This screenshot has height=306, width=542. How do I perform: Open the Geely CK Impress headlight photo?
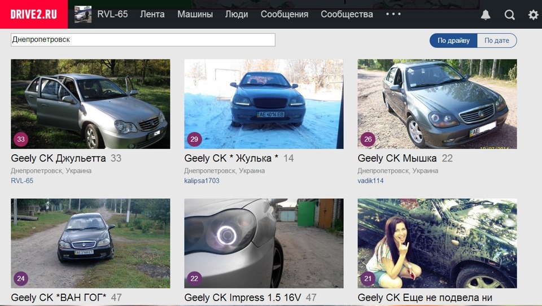point(264,243)
